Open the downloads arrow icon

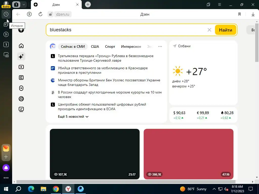(253, 14)
